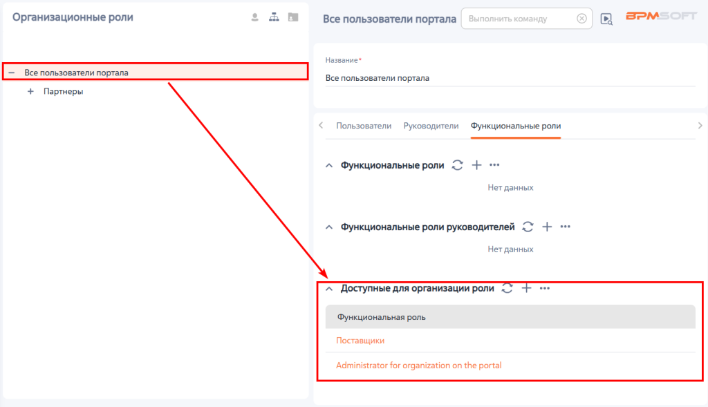Screen dimensions: 708x407
Task: Open Administrator for organization on the portal link
Action: coord(418,366)
